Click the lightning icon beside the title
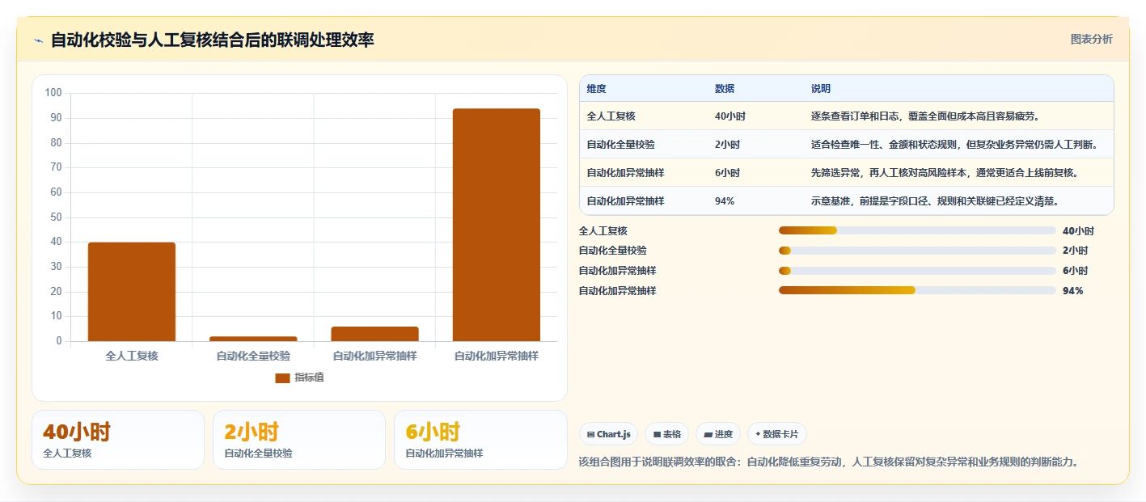Image resolution: width=1146 pixels, height=502 pixels. [x=38, y=40]
